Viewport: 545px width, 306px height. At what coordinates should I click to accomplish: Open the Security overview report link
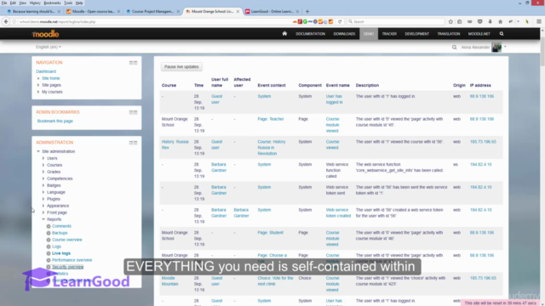coord(67,267)
